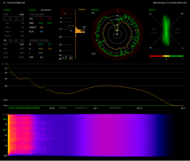Select 48 sample rate
This screenshot has height=161, width=190.
23,23
